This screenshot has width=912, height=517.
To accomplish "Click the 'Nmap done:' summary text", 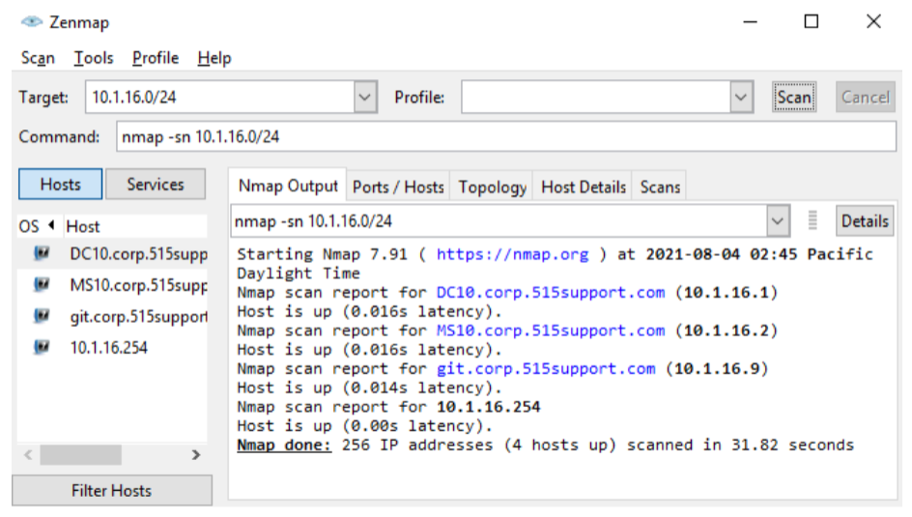I will pyautogui.click(x=284, y=445).
